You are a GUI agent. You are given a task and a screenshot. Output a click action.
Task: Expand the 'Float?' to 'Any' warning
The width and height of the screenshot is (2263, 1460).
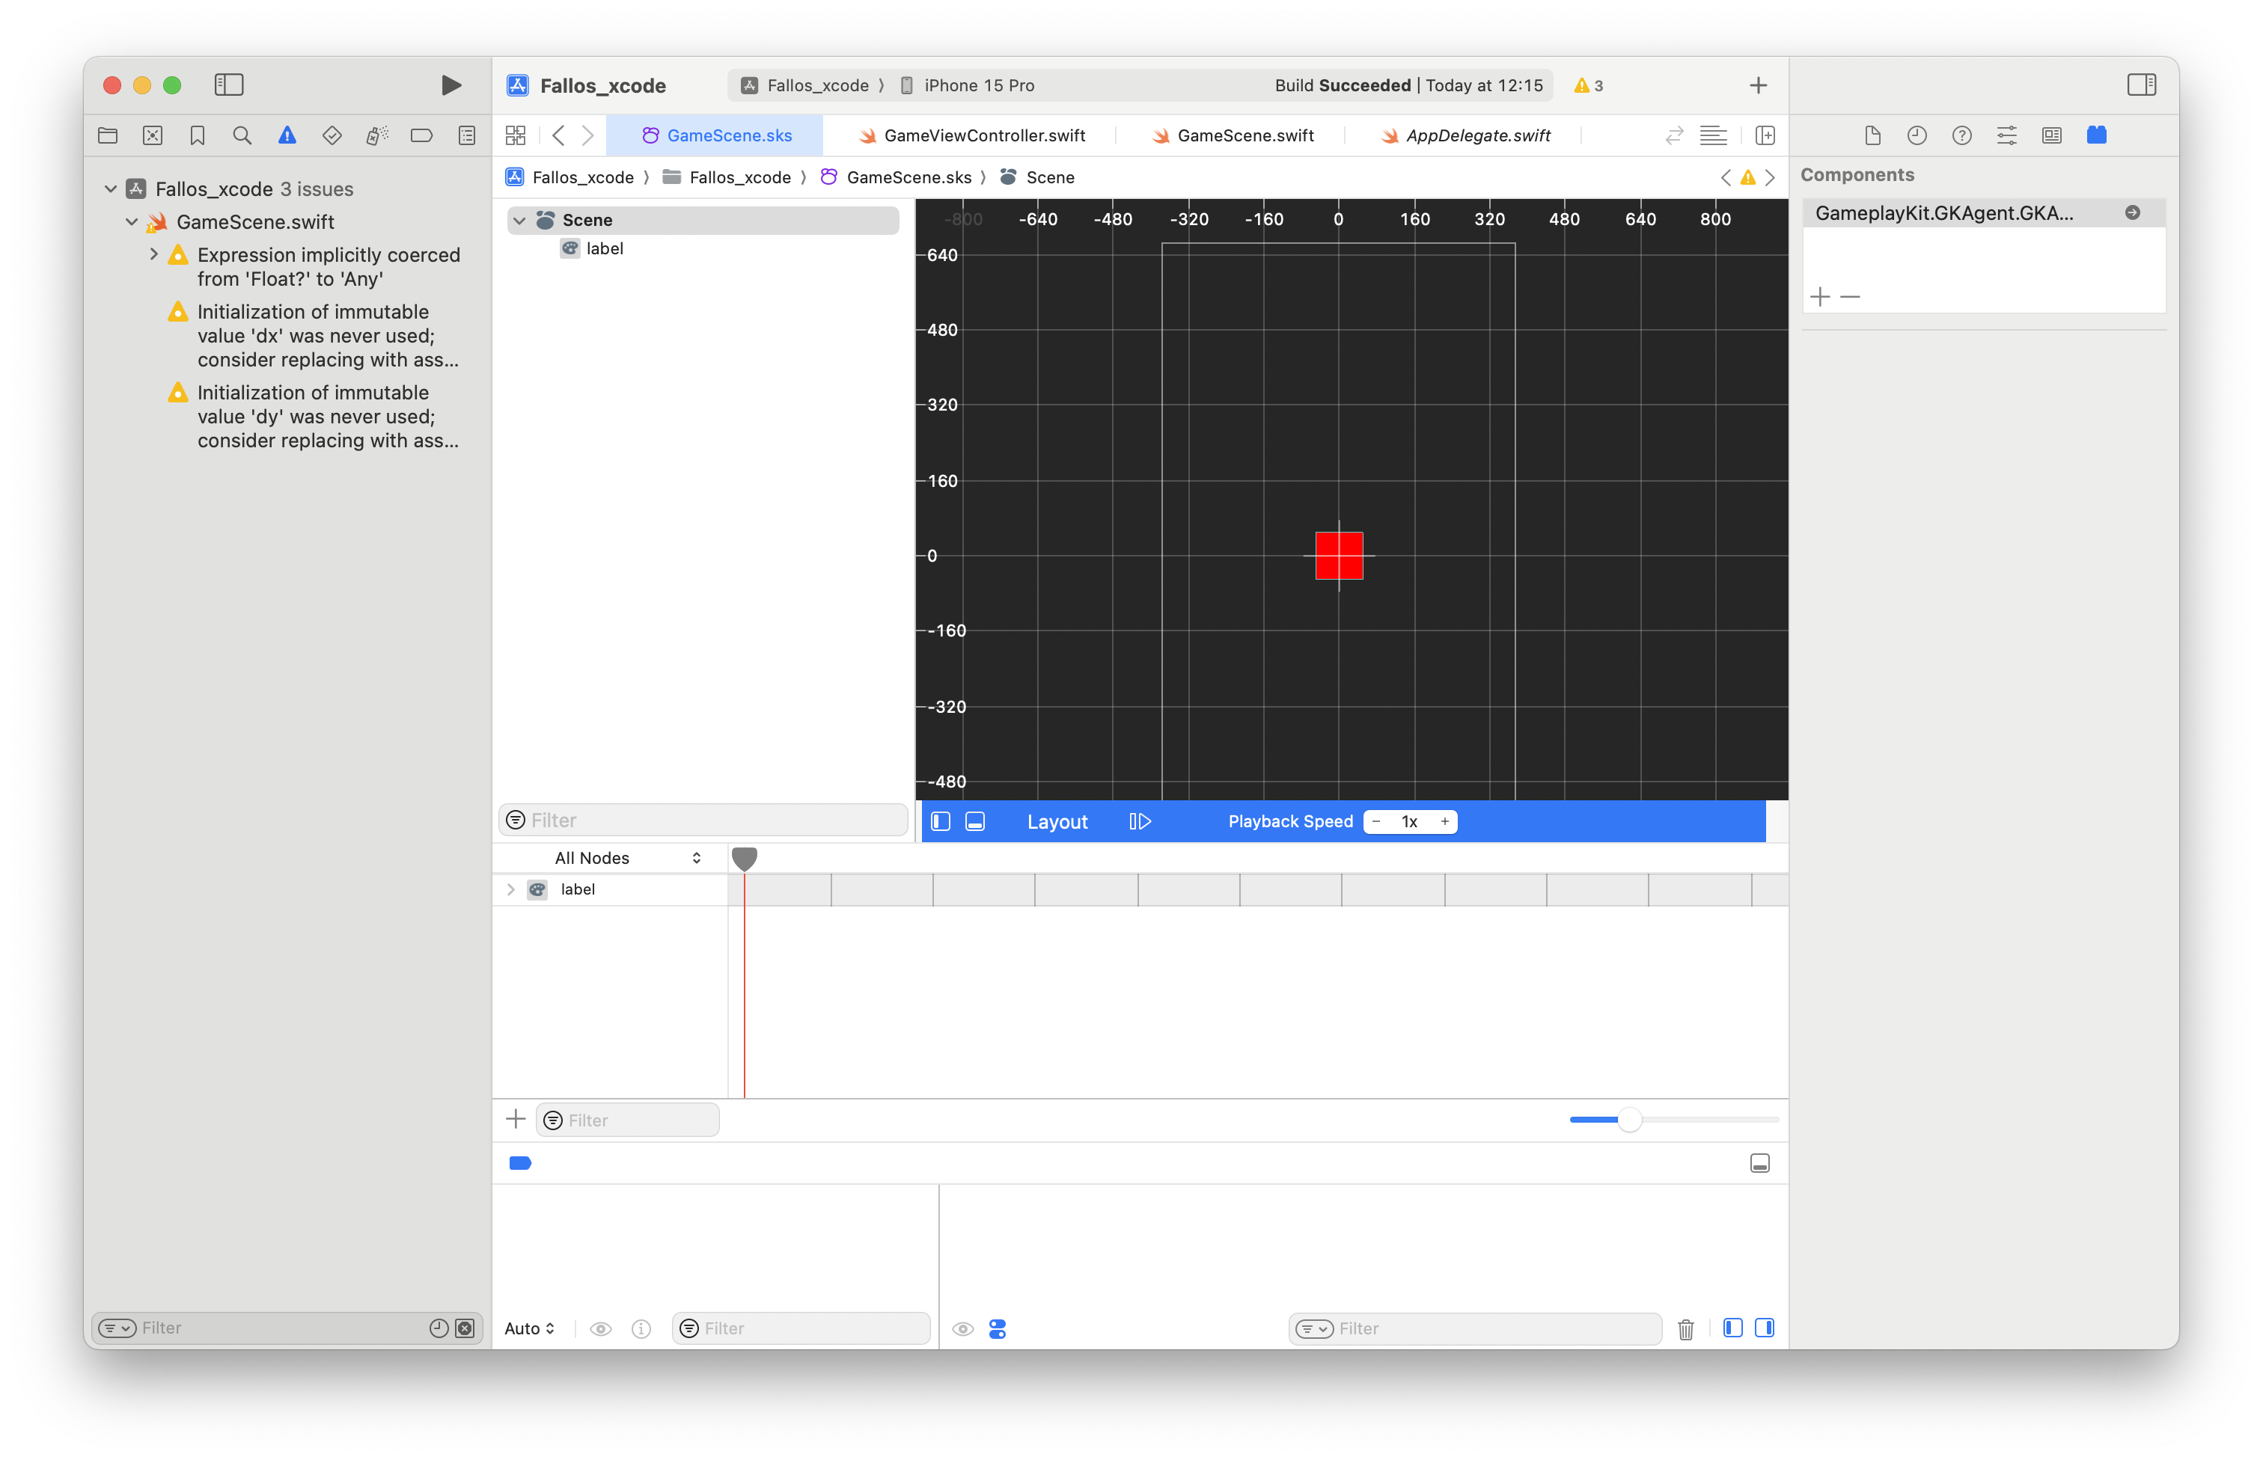pos(153,254)
